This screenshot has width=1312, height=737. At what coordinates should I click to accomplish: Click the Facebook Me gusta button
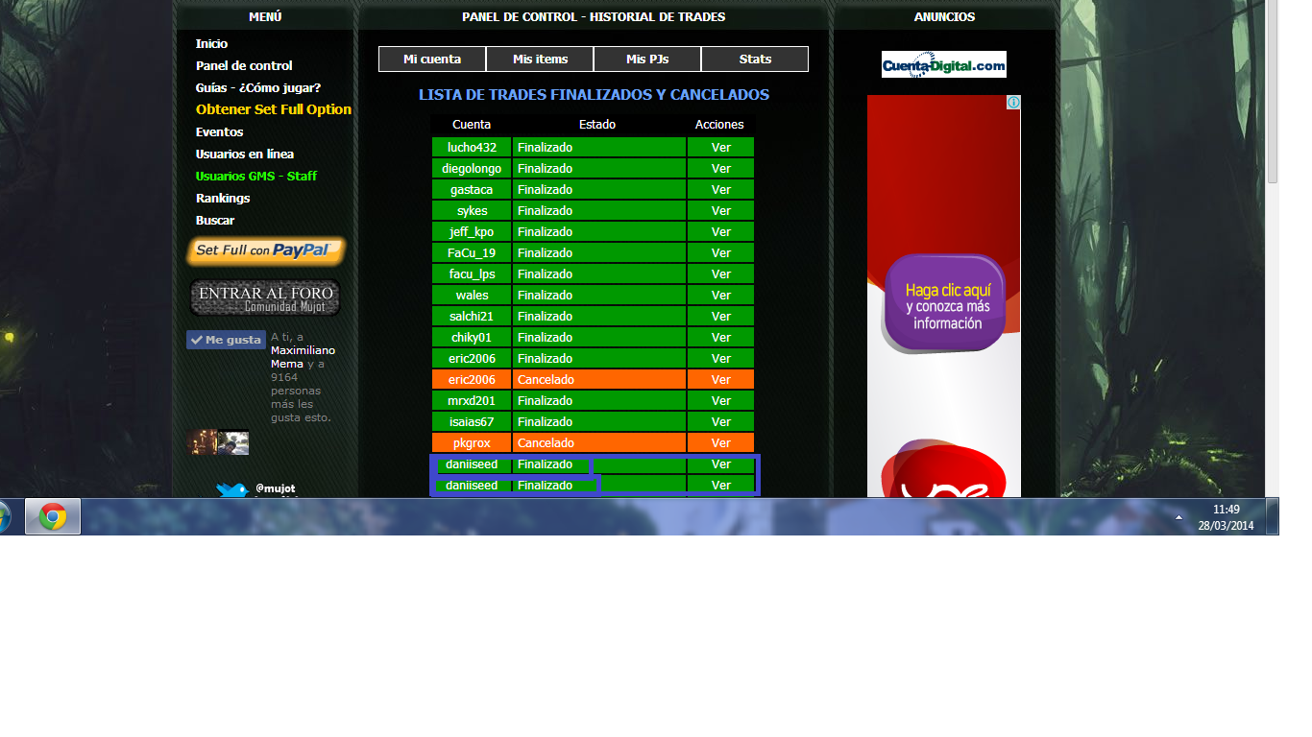point(226,340)
